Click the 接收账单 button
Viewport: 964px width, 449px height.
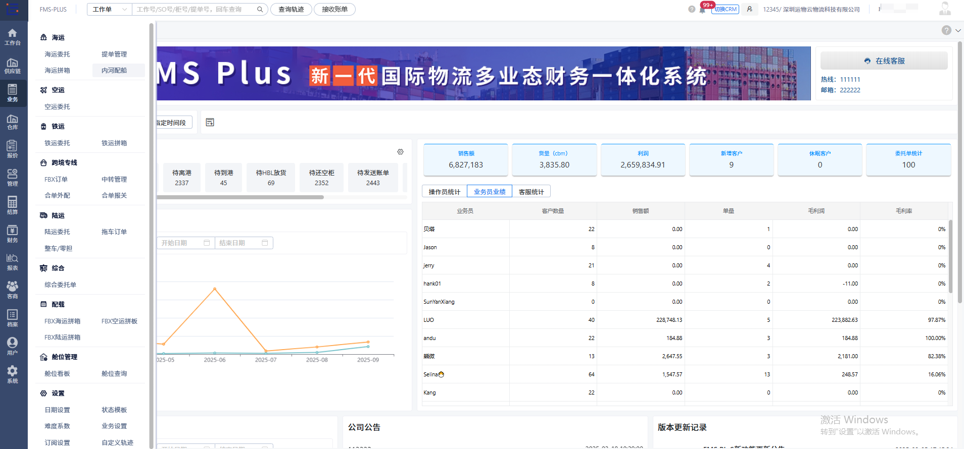[x=334, y=9]
